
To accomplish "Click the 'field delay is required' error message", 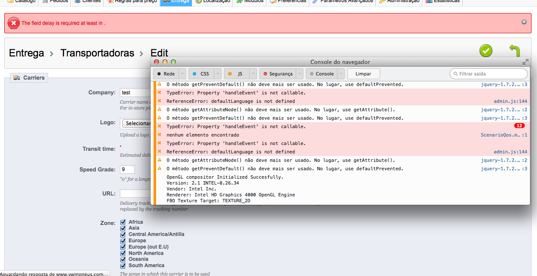I will click(x=63, y=23).
